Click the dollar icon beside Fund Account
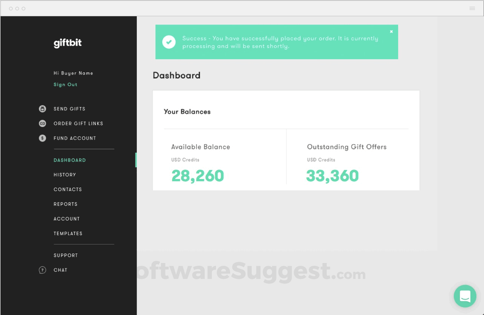484x315 pixels. (x=42, y=138)
